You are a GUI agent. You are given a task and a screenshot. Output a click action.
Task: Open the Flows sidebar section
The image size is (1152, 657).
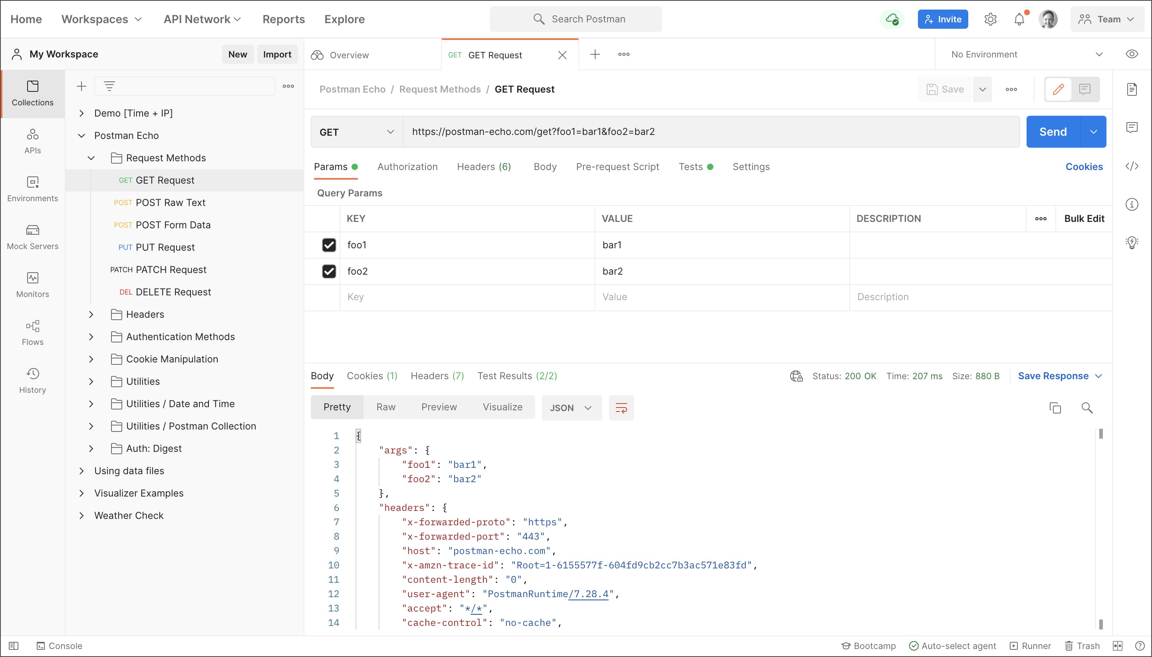[x=32, y=332]
